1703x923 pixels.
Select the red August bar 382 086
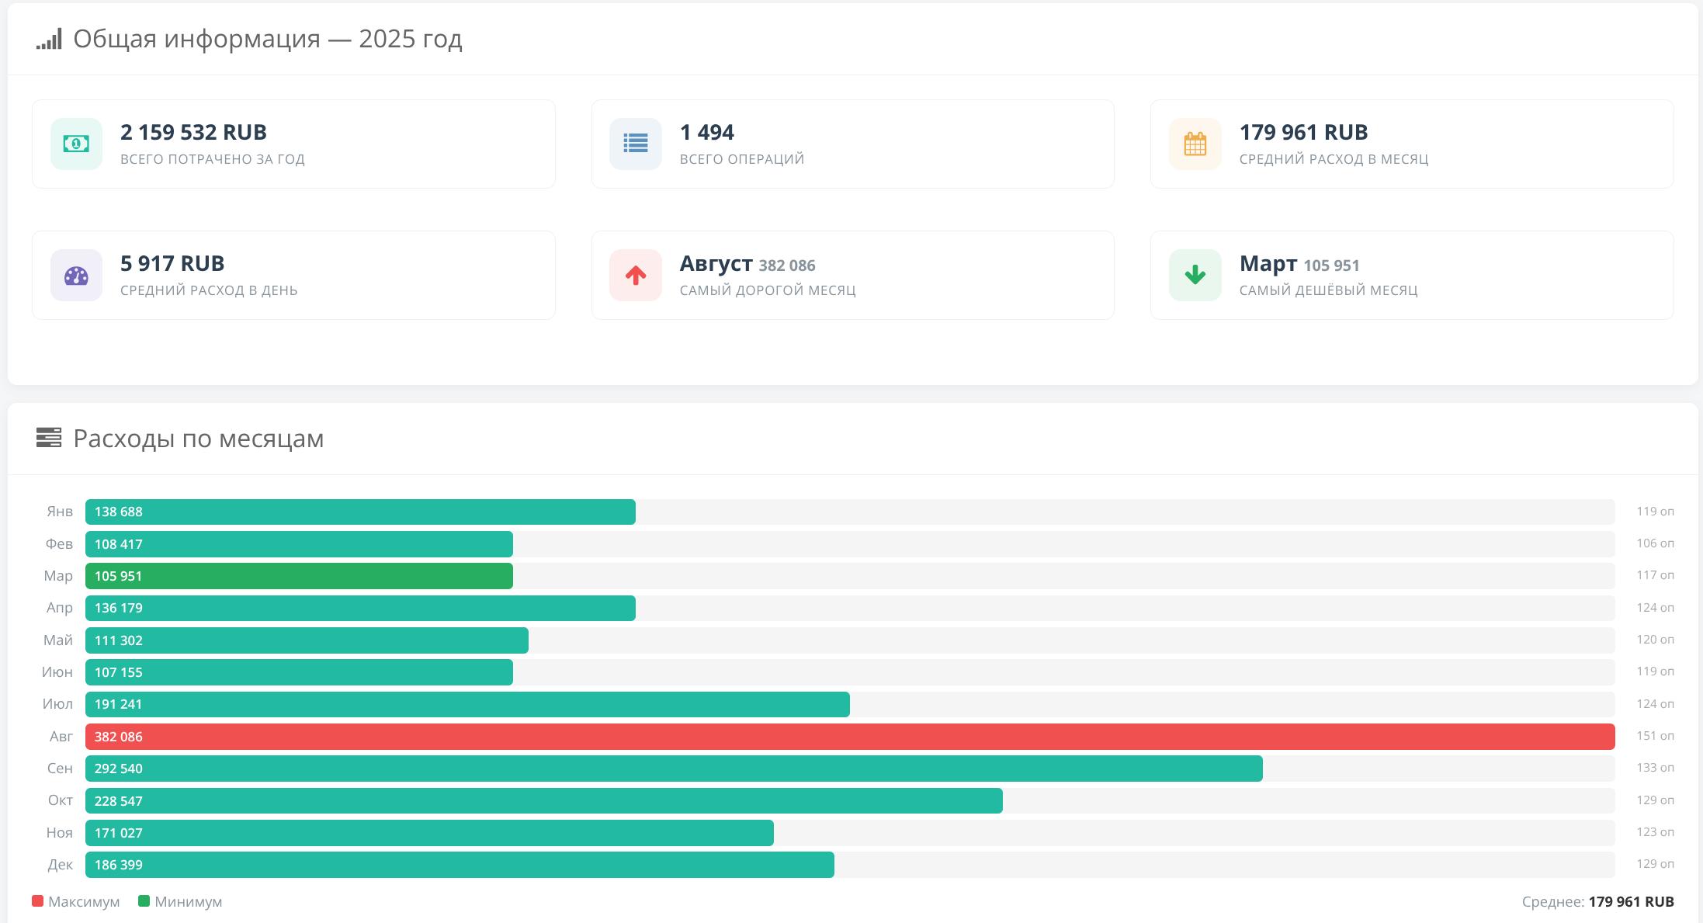(850, 737)
